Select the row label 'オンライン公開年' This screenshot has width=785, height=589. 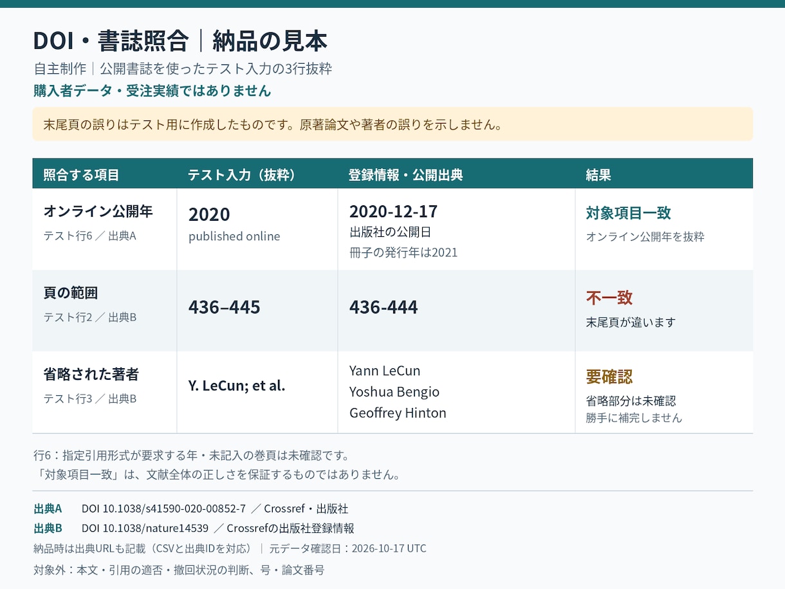pyautogui.click(x=98, y=211)
